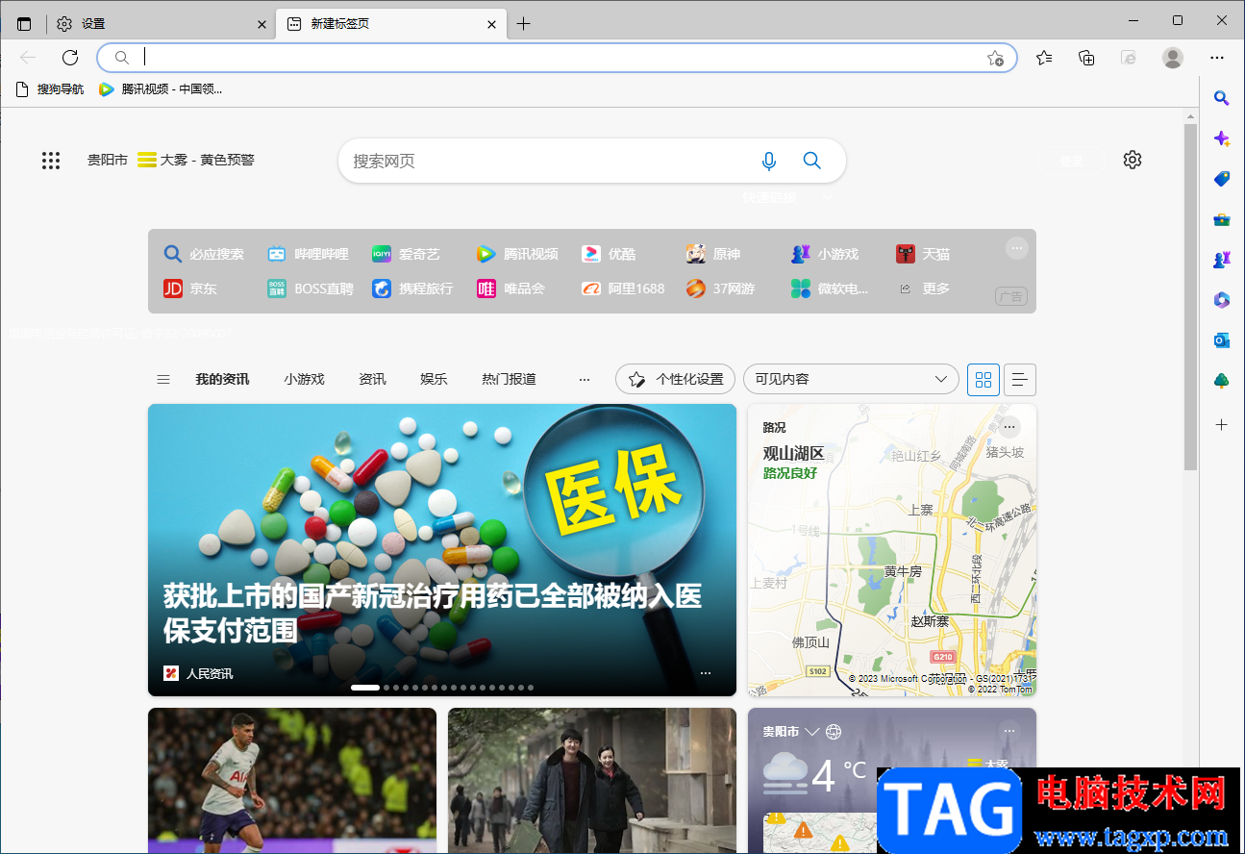Viewport: 1245px width, 854px height.
Task: Open the 观山湖区 traffic map
Action: point(892,550)
